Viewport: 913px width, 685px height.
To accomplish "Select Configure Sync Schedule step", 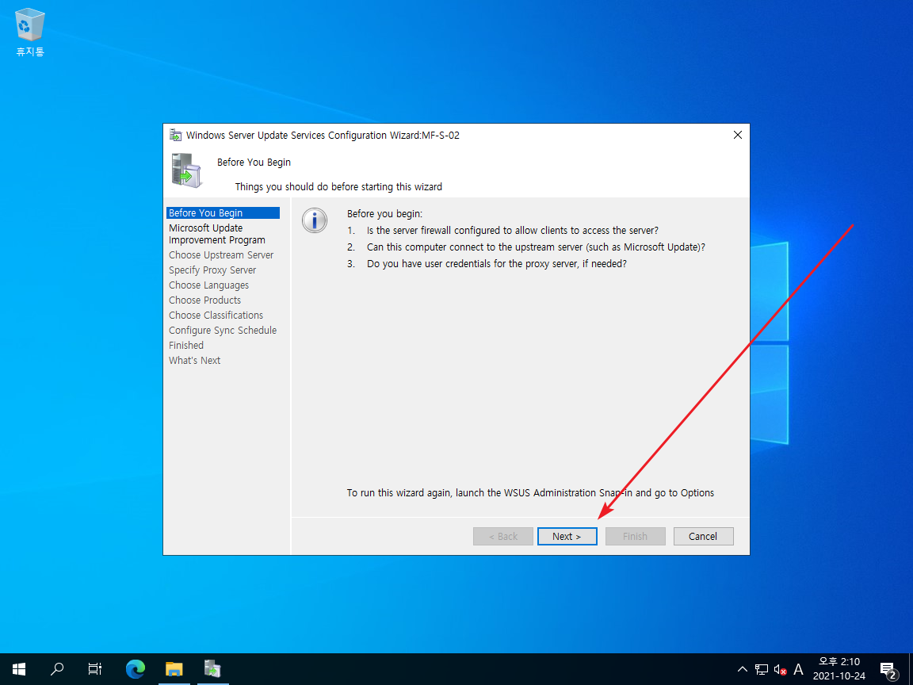I will pos(223,331).
